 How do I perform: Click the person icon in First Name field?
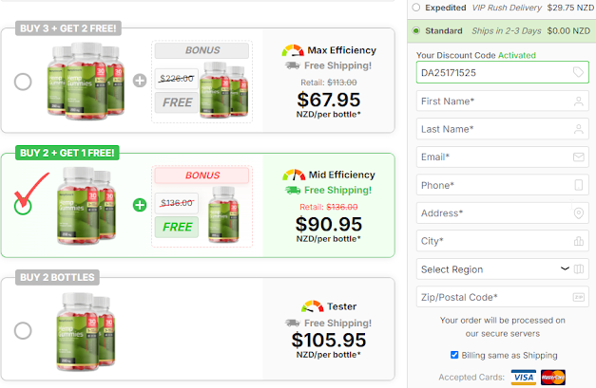(579, 101)
